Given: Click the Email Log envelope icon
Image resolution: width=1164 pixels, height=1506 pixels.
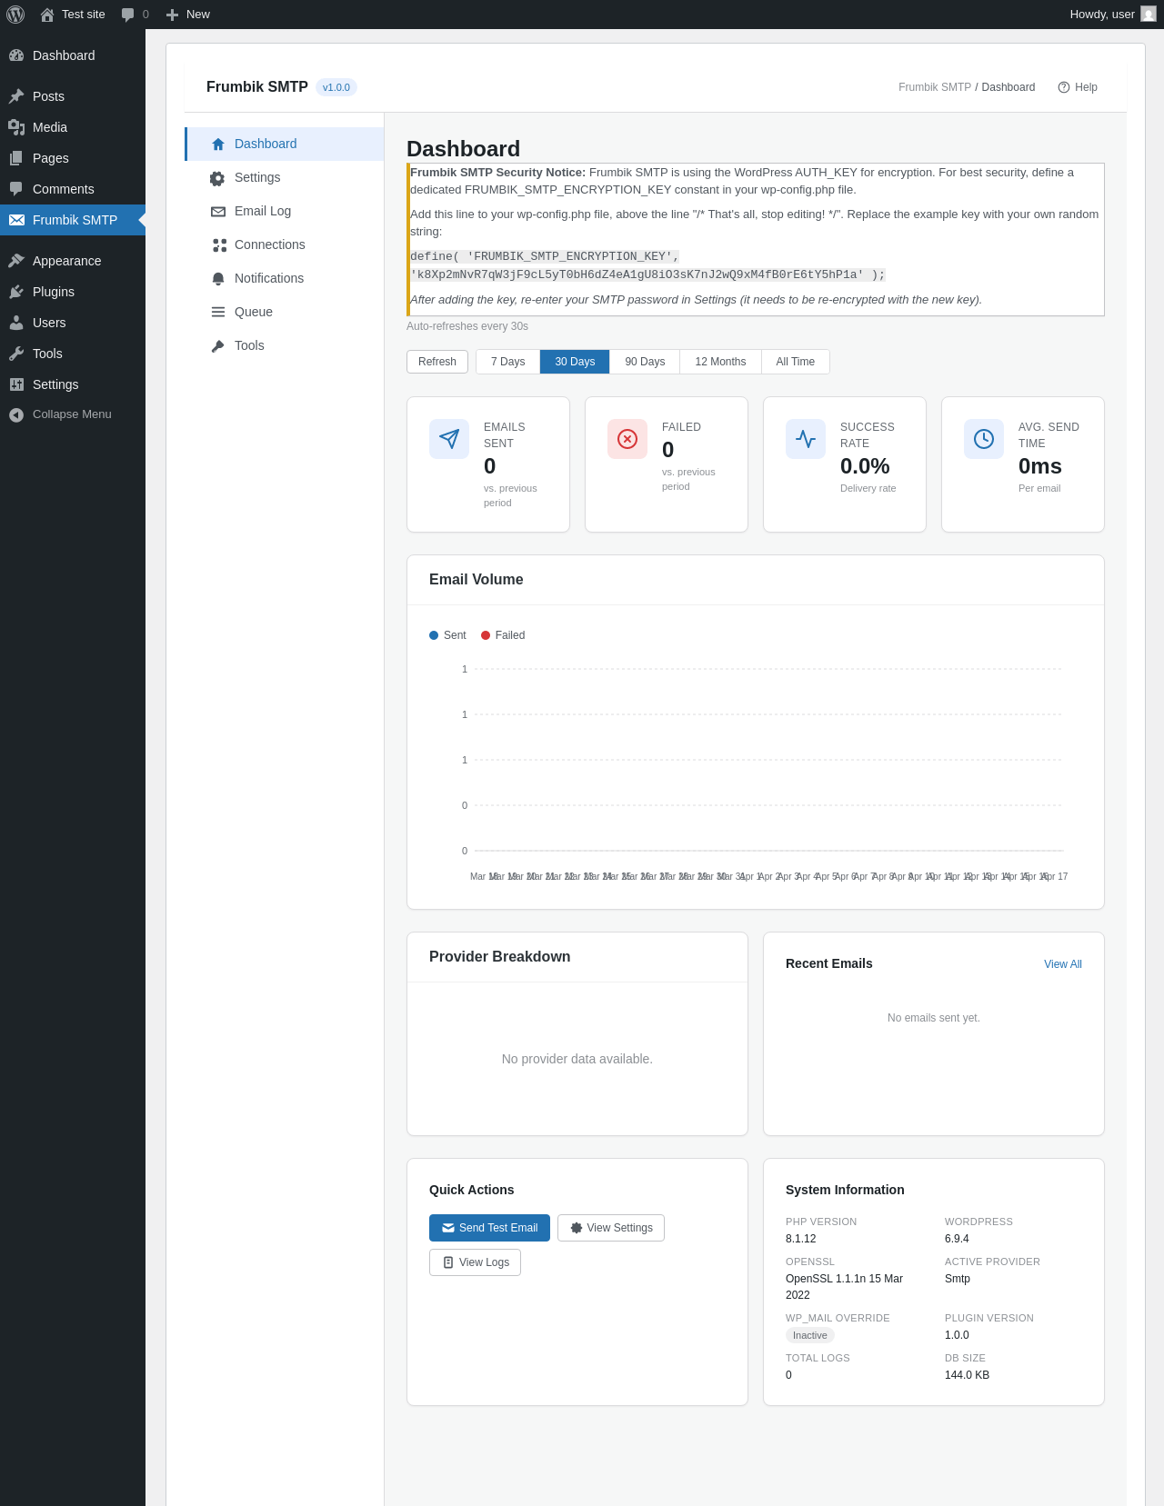Looking at the screenshot, I should (218, 212).
